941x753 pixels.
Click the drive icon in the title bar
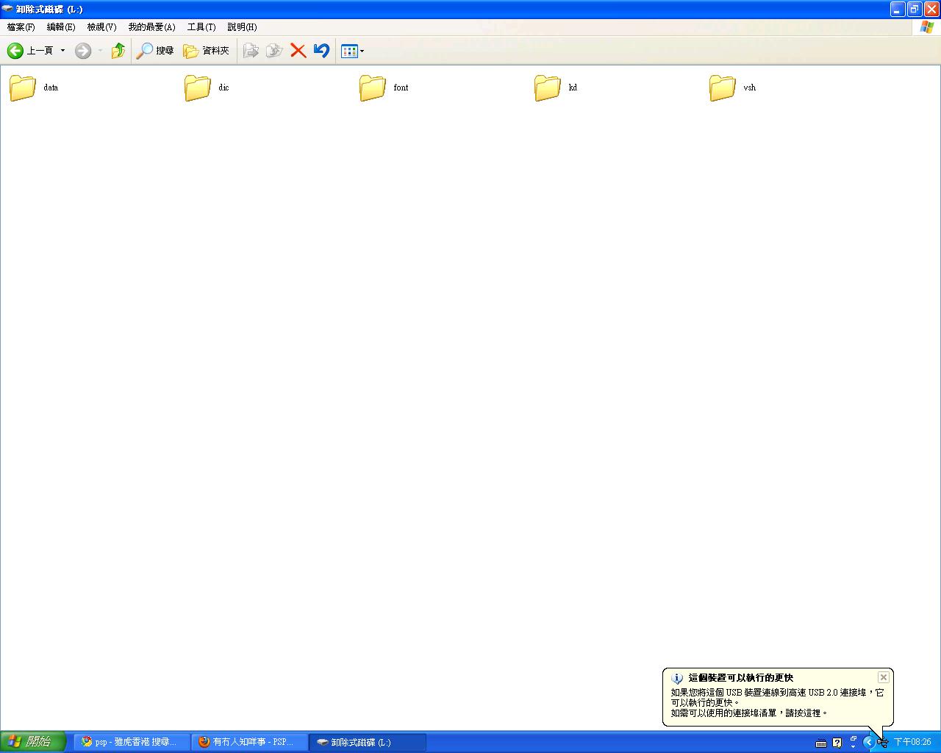[7, 9]
